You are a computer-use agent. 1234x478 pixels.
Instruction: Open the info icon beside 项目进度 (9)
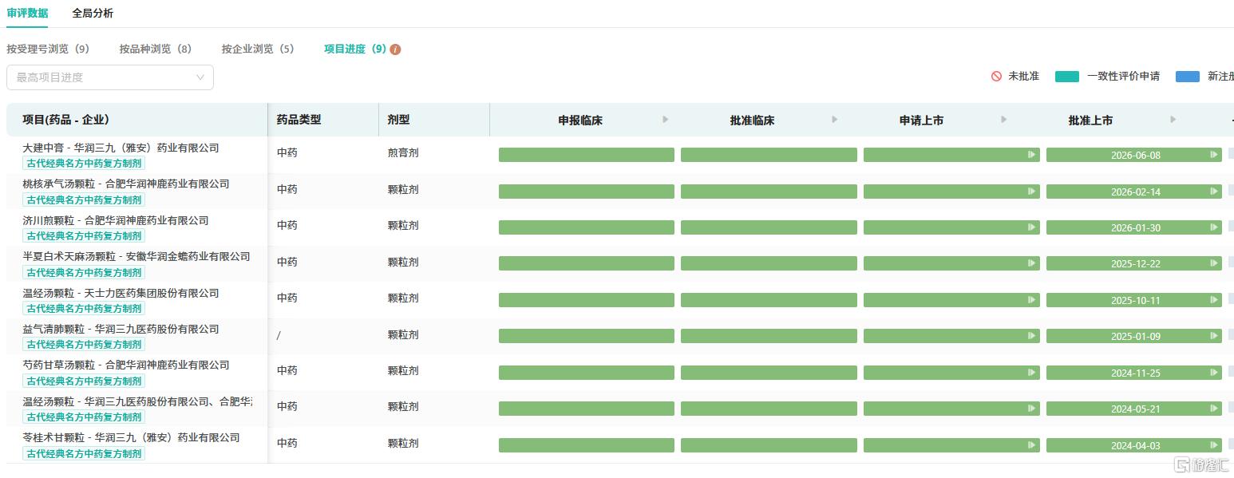pos(395,49)
